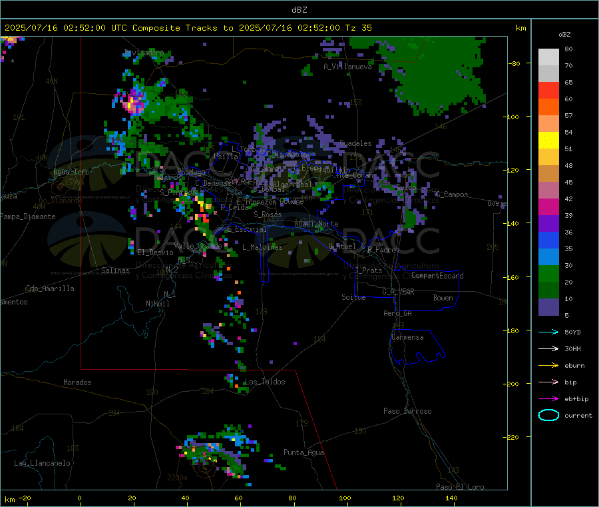Viewport: 599px width, 507px height.
Task: Click the El_Desvio map label
Action: click(155, 253)
